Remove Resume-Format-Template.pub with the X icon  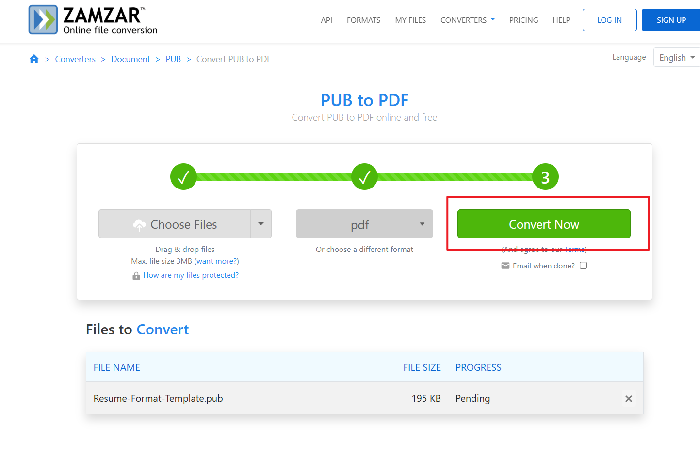[629, 399]
